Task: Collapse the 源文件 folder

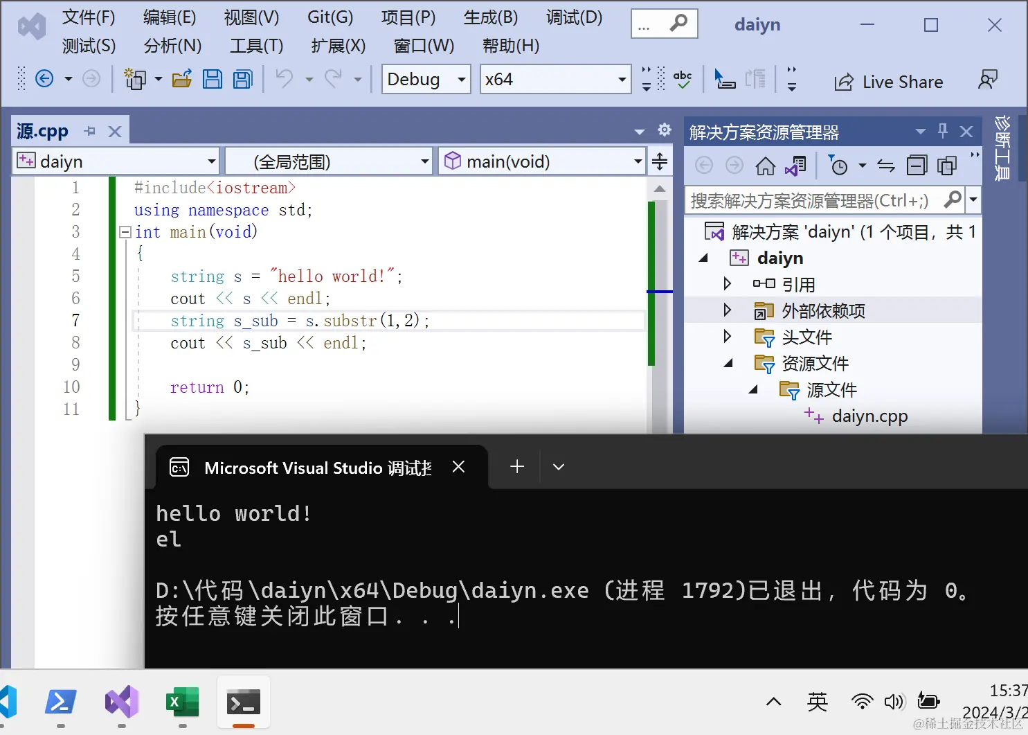Action: [753, 389]
